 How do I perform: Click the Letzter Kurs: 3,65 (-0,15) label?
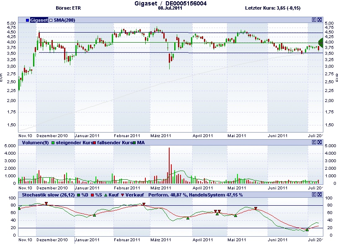pos(273,8)
